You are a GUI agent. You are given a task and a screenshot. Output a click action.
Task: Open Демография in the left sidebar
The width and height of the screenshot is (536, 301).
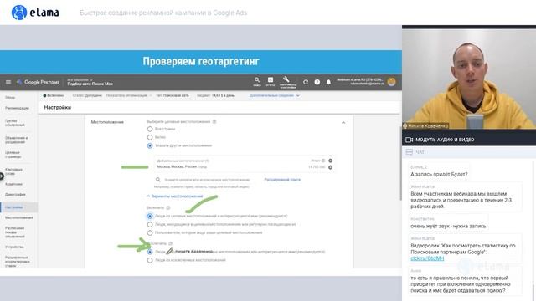[x=15, y=195]
